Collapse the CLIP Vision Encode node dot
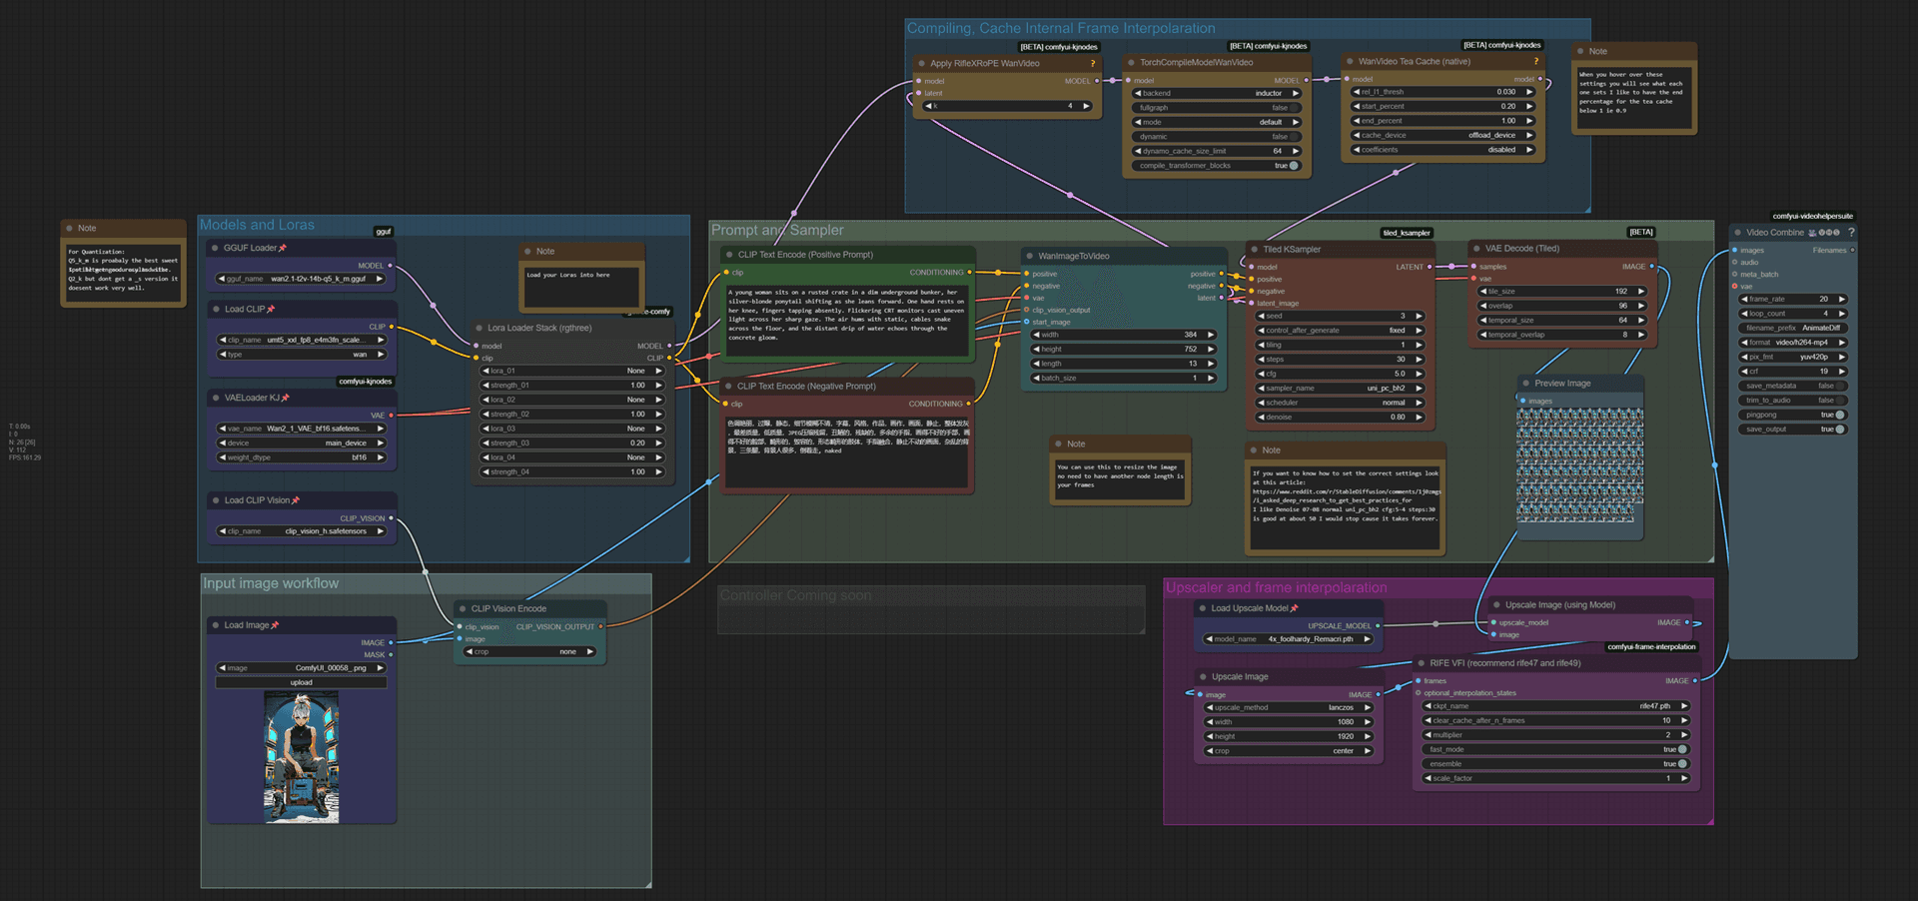Image resolution: width=1918 pixels, height=901 pixels. pyautogui.click(x=463, y=608)
